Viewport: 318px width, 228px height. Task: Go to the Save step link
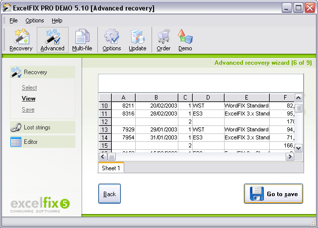pos(28,110)
